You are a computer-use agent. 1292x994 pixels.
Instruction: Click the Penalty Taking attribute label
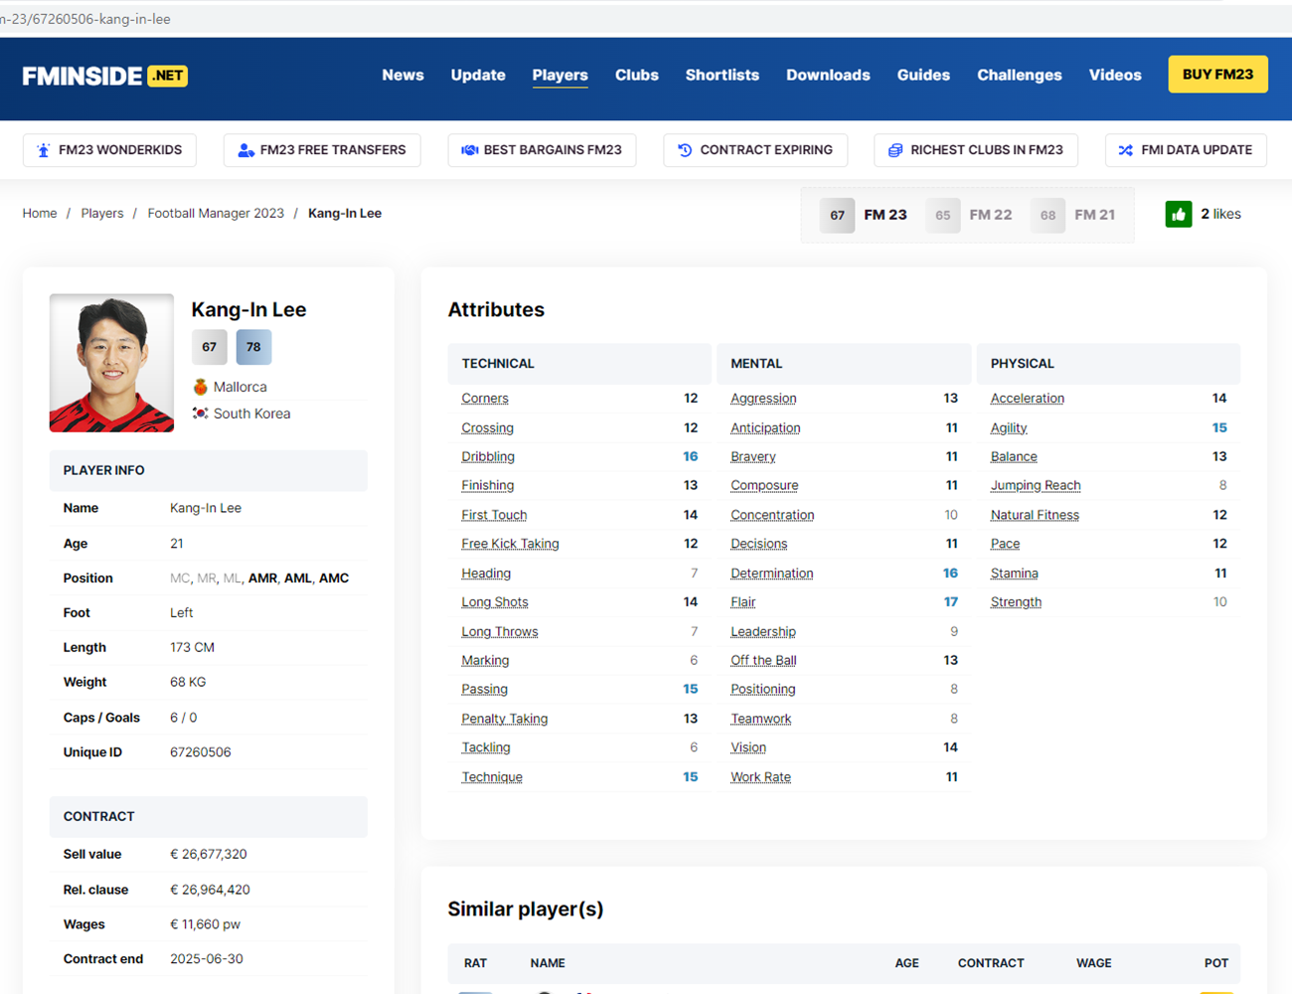(x=505, y=719)
